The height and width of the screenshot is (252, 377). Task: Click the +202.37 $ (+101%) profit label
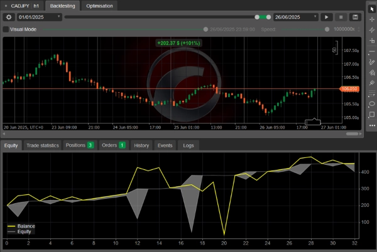point(178,43)
